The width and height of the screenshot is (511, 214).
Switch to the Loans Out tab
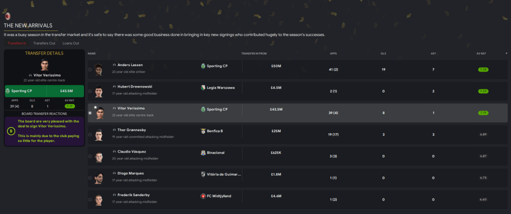click(70, 43)
